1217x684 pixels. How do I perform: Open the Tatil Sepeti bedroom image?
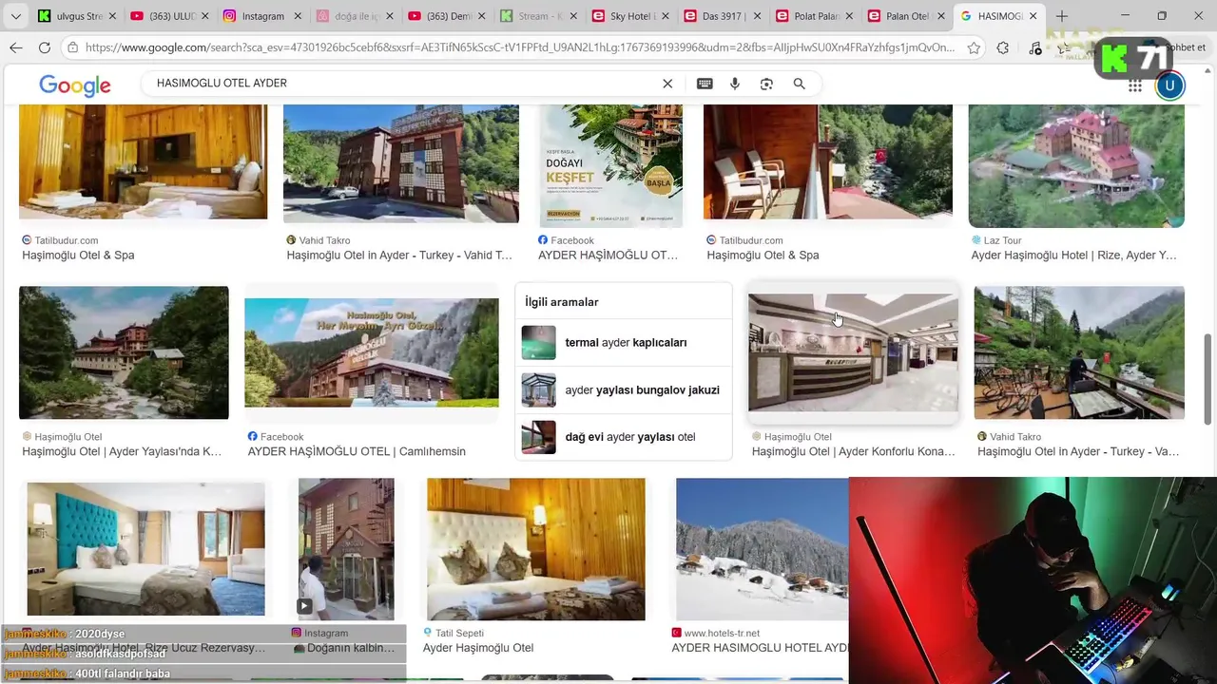point(536,549)
